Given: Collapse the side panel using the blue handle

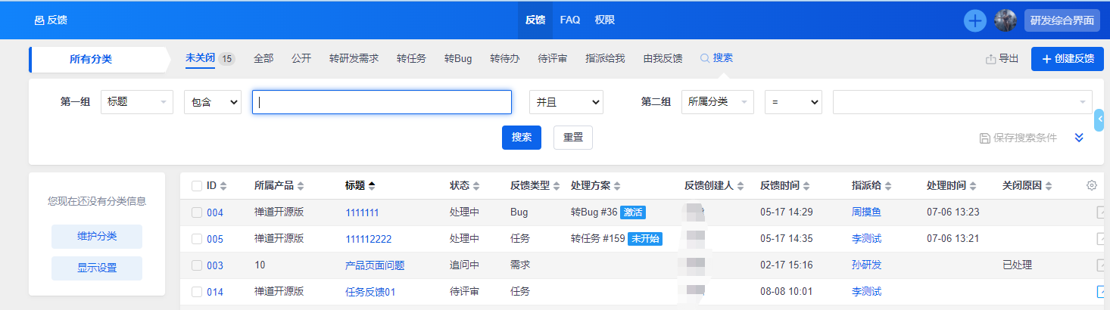Looking at the screenshot, I should pyautogui.click(x=1099, y=120).
